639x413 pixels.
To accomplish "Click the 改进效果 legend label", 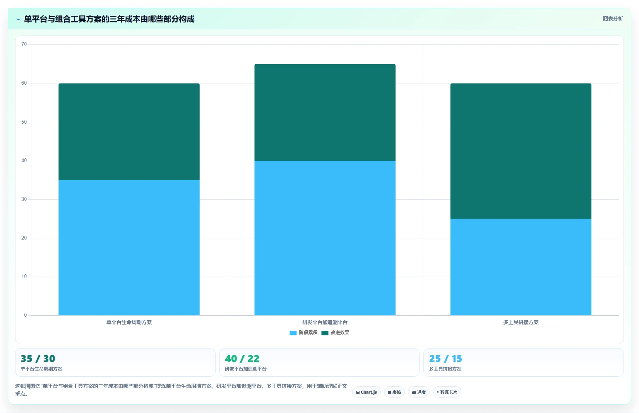I will (340, 333).
